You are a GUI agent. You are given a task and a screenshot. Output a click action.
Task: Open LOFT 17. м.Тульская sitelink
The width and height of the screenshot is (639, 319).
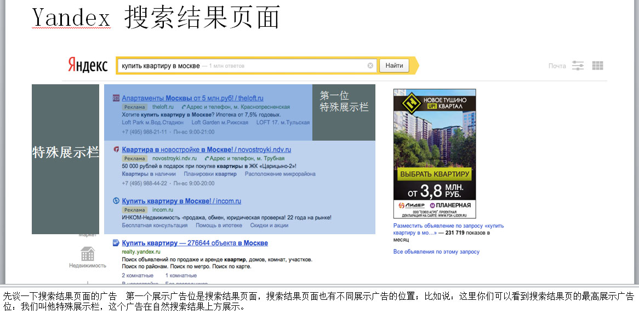click(x=283, y=123)
